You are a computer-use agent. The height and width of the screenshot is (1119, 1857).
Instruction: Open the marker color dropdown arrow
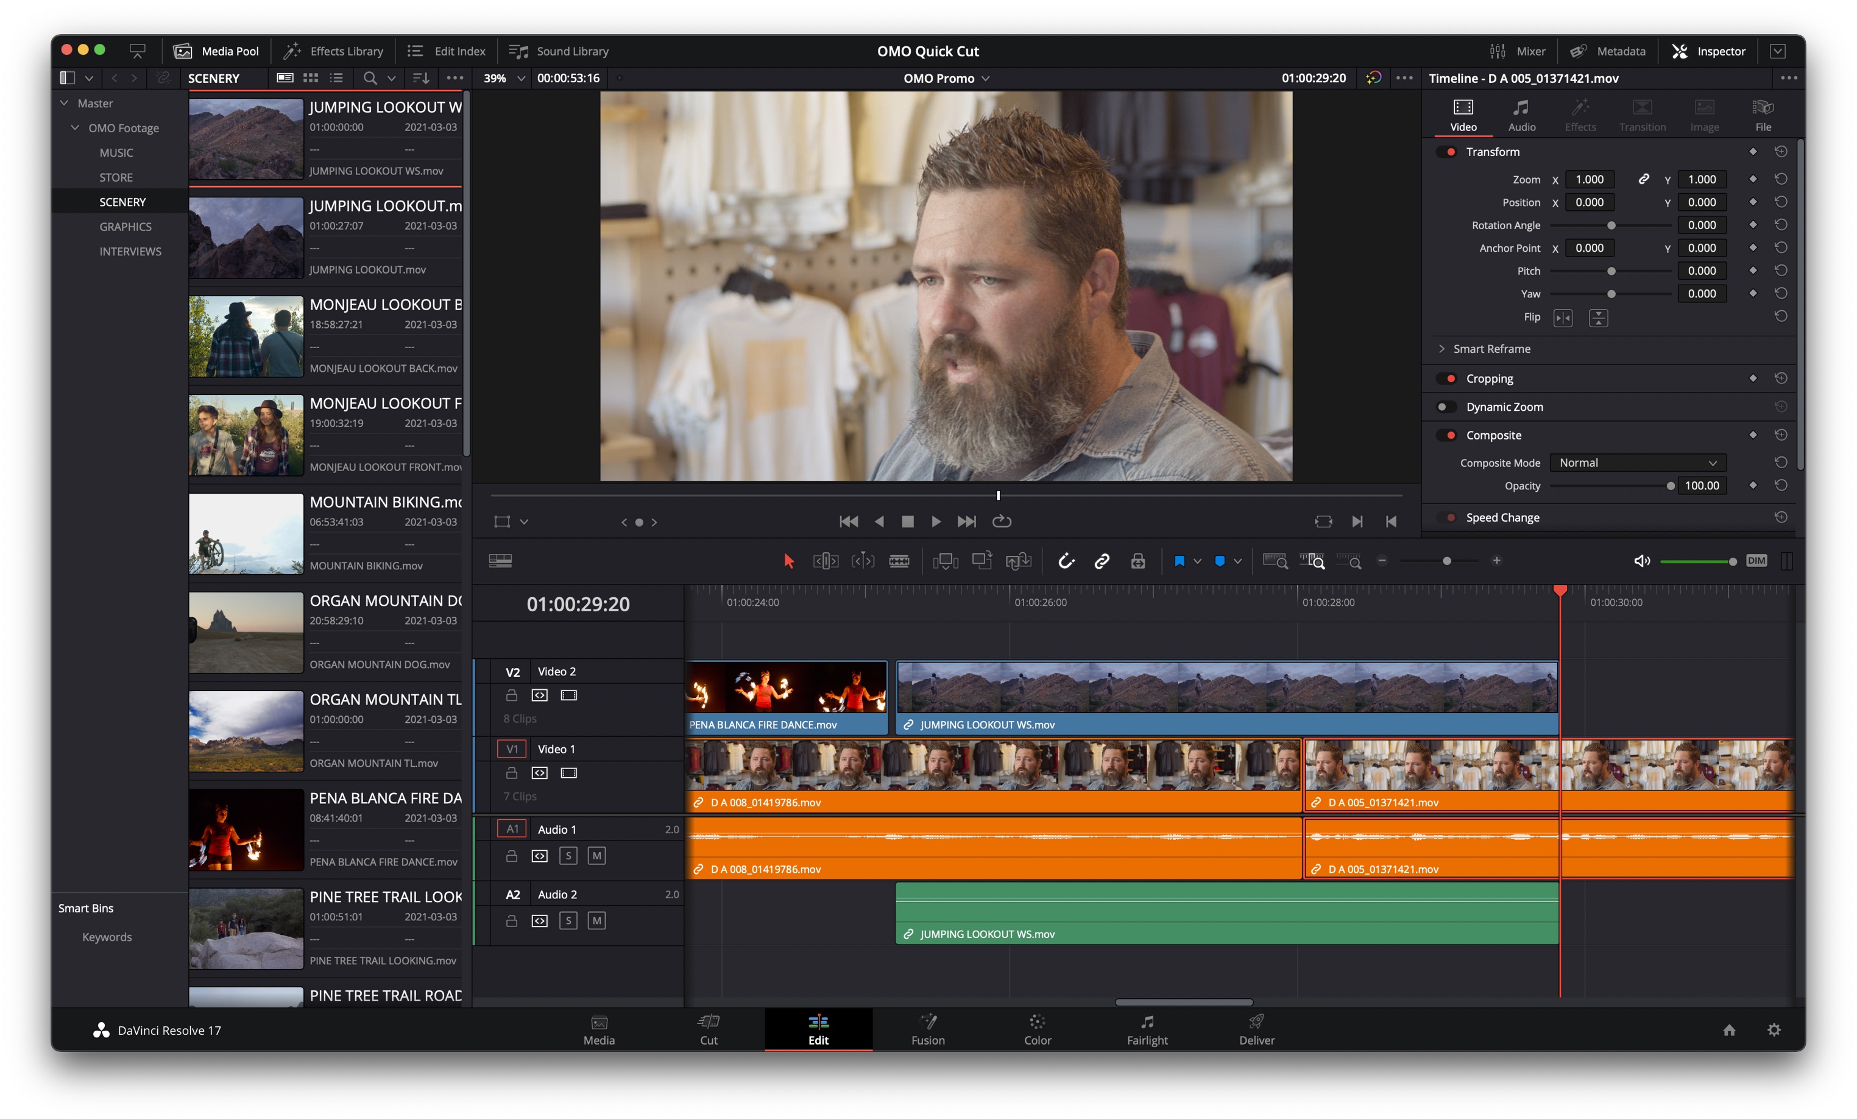(1237, 561)
